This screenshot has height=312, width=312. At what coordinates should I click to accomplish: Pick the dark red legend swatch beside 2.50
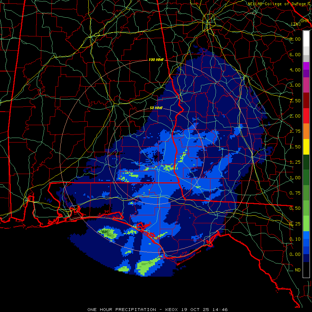pyautogui.click(x=306, y=100)
